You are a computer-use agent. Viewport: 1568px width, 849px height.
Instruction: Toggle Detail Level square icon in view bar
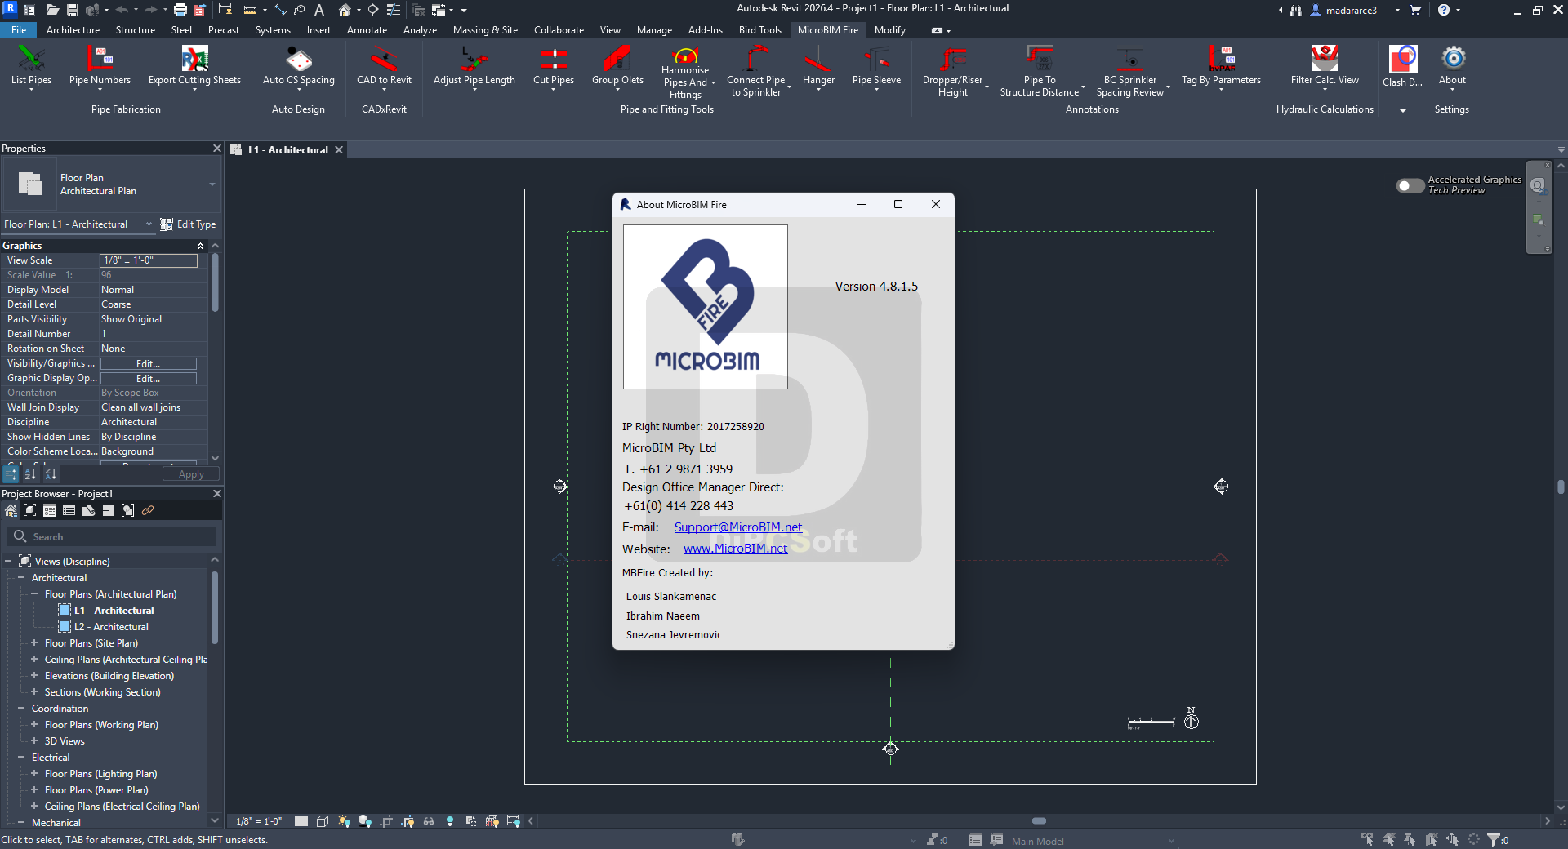click(301, 821)
